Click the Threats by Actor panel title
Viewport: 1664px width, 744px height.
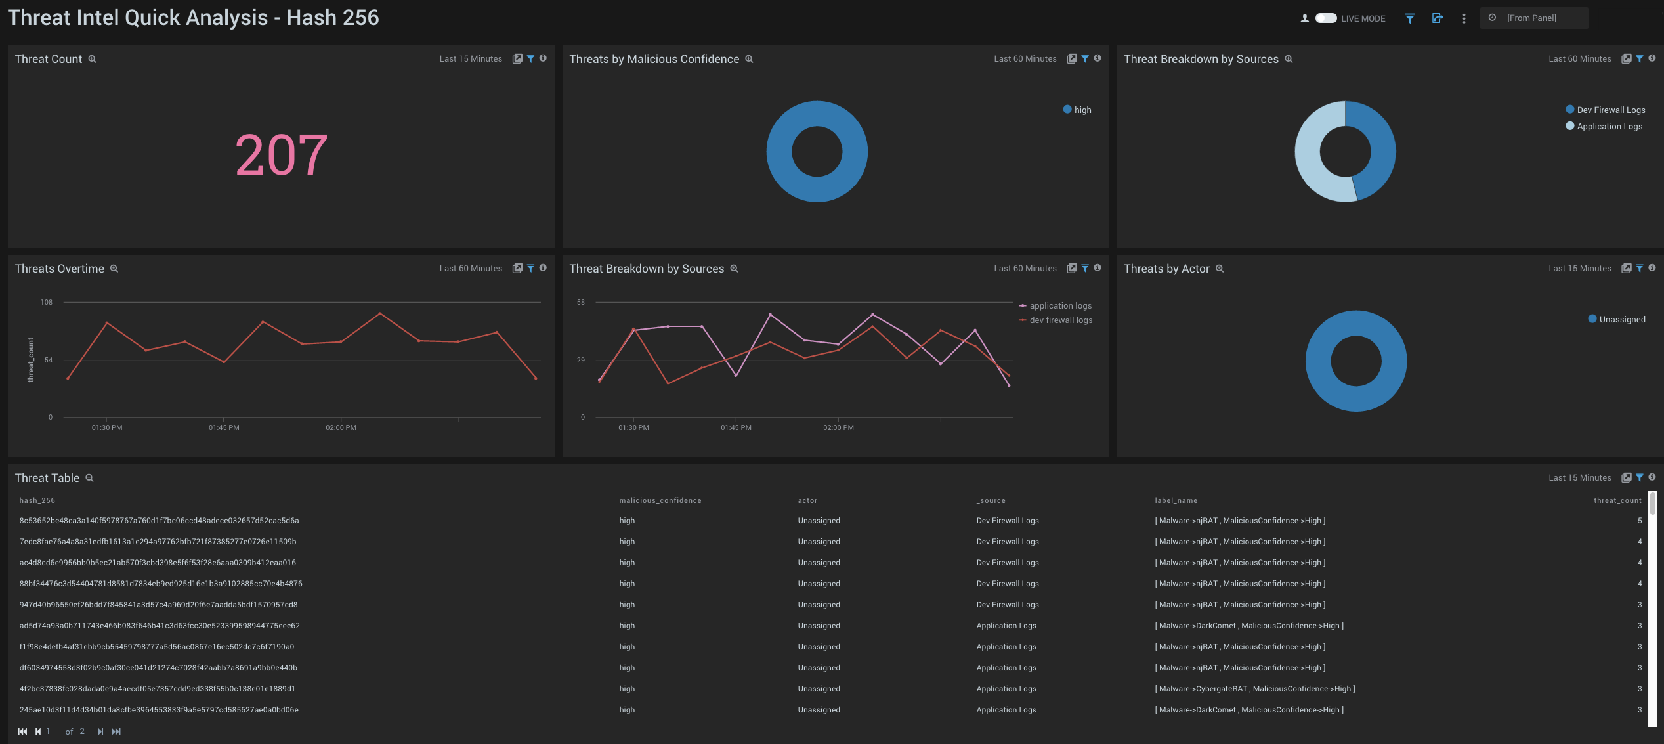pos(1166,269)
